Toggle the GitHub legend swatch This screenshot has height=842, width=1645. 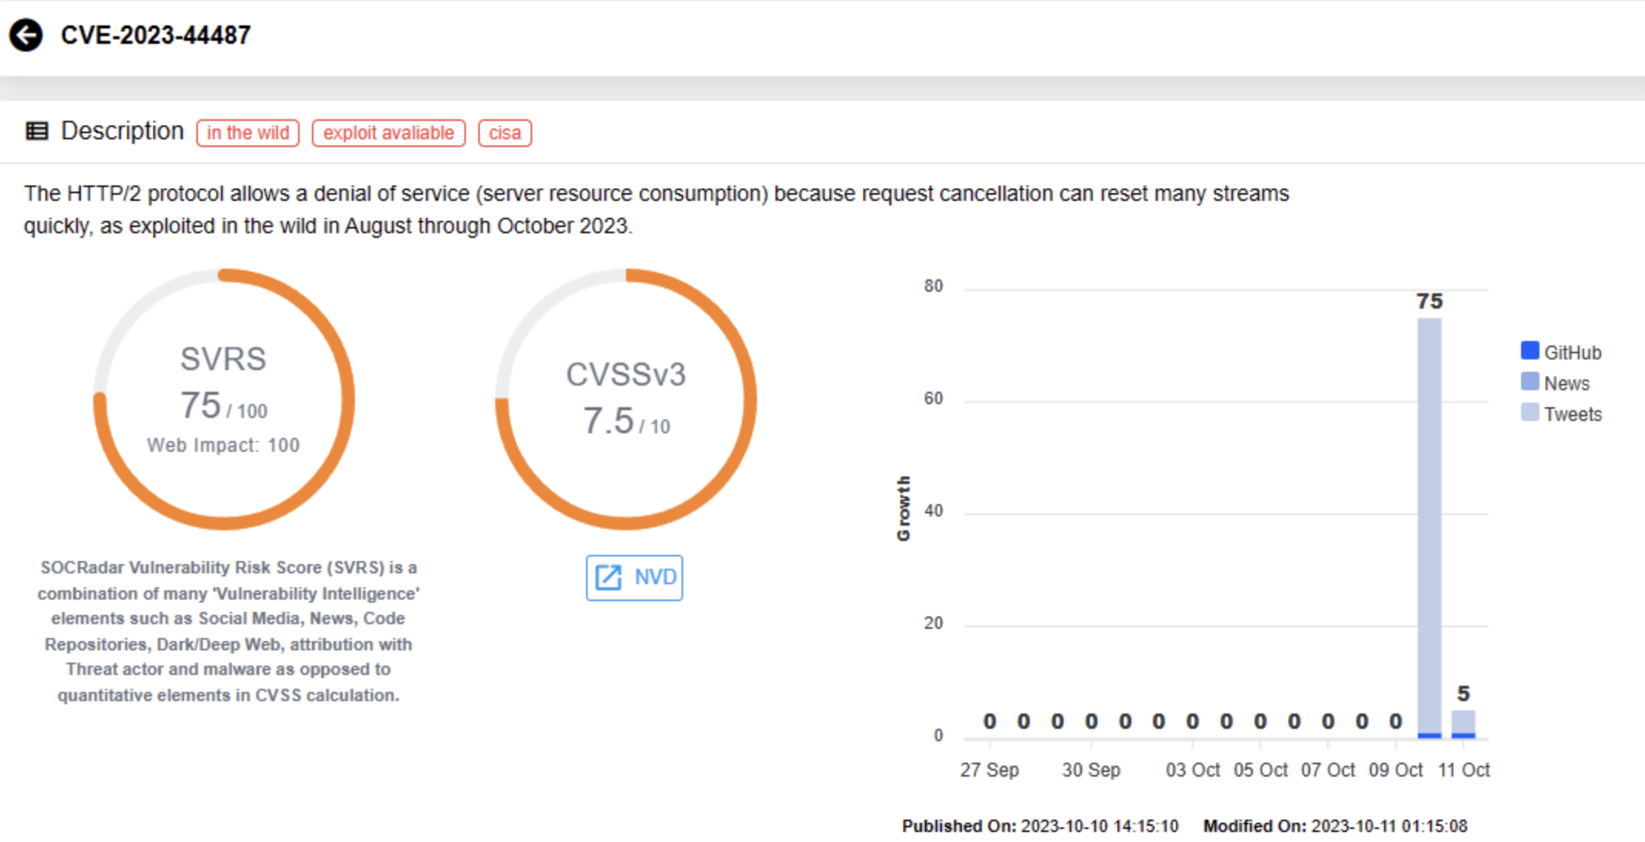(x=1529, y=351)
